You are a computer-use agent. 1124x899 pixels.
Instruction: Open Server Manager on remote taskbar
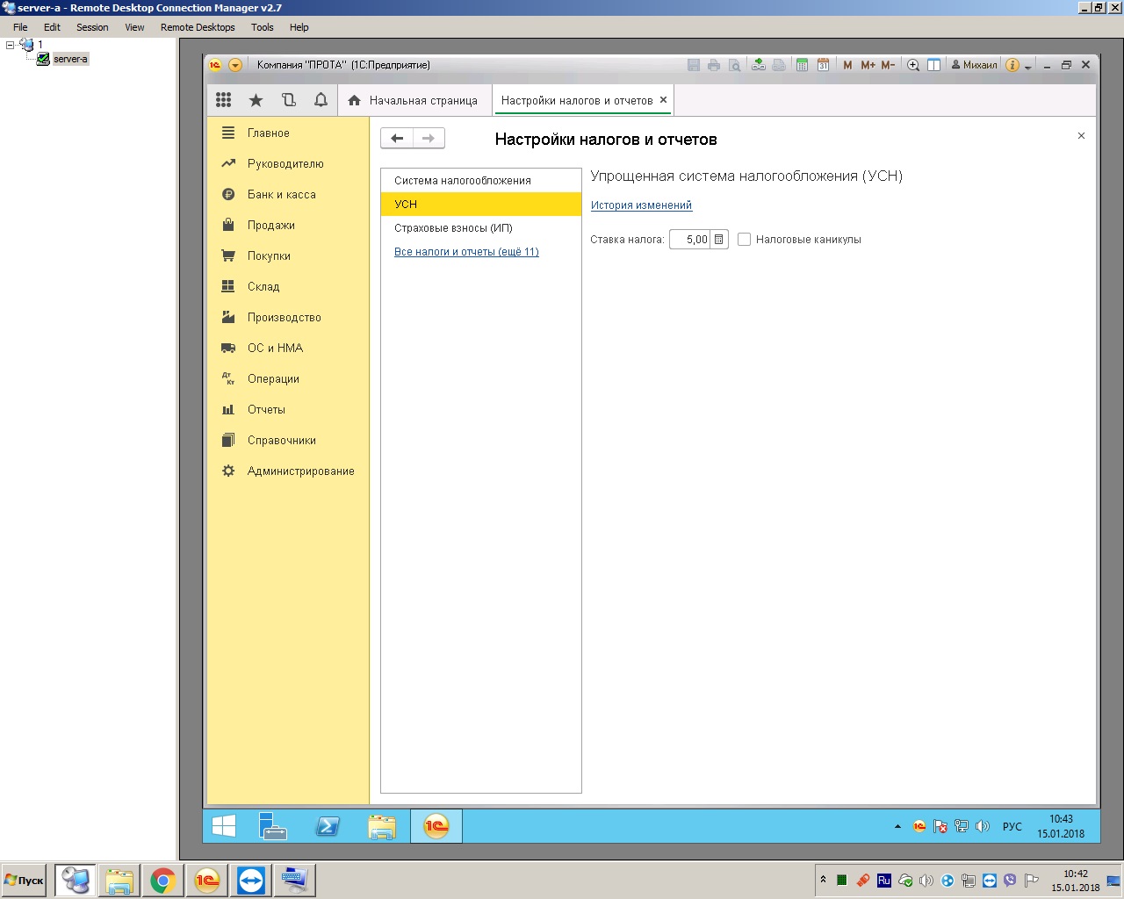pos(273,826)
